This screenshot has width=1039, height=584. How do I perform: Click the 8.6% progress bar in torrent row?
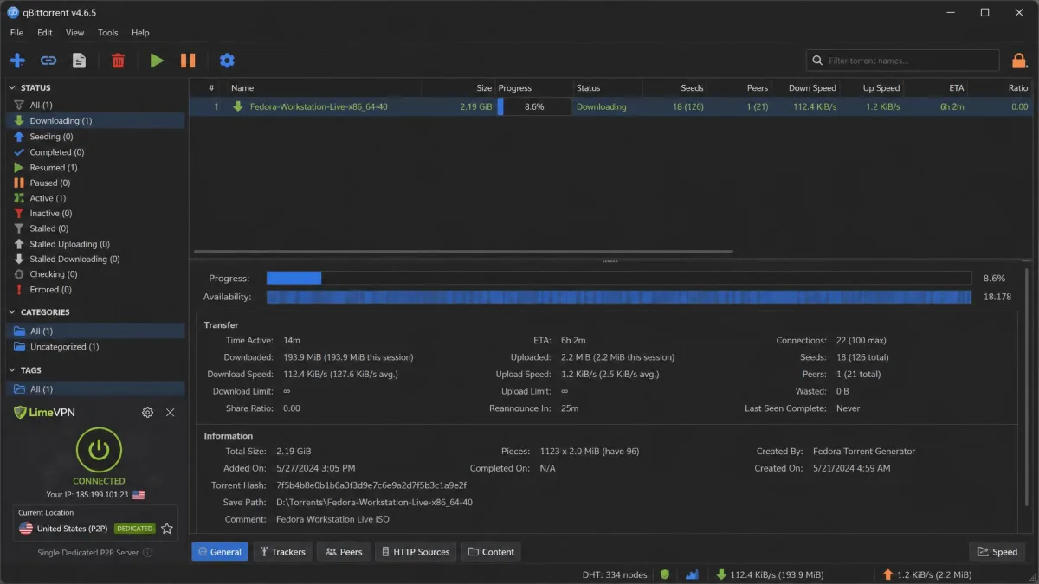pos(534,107)
